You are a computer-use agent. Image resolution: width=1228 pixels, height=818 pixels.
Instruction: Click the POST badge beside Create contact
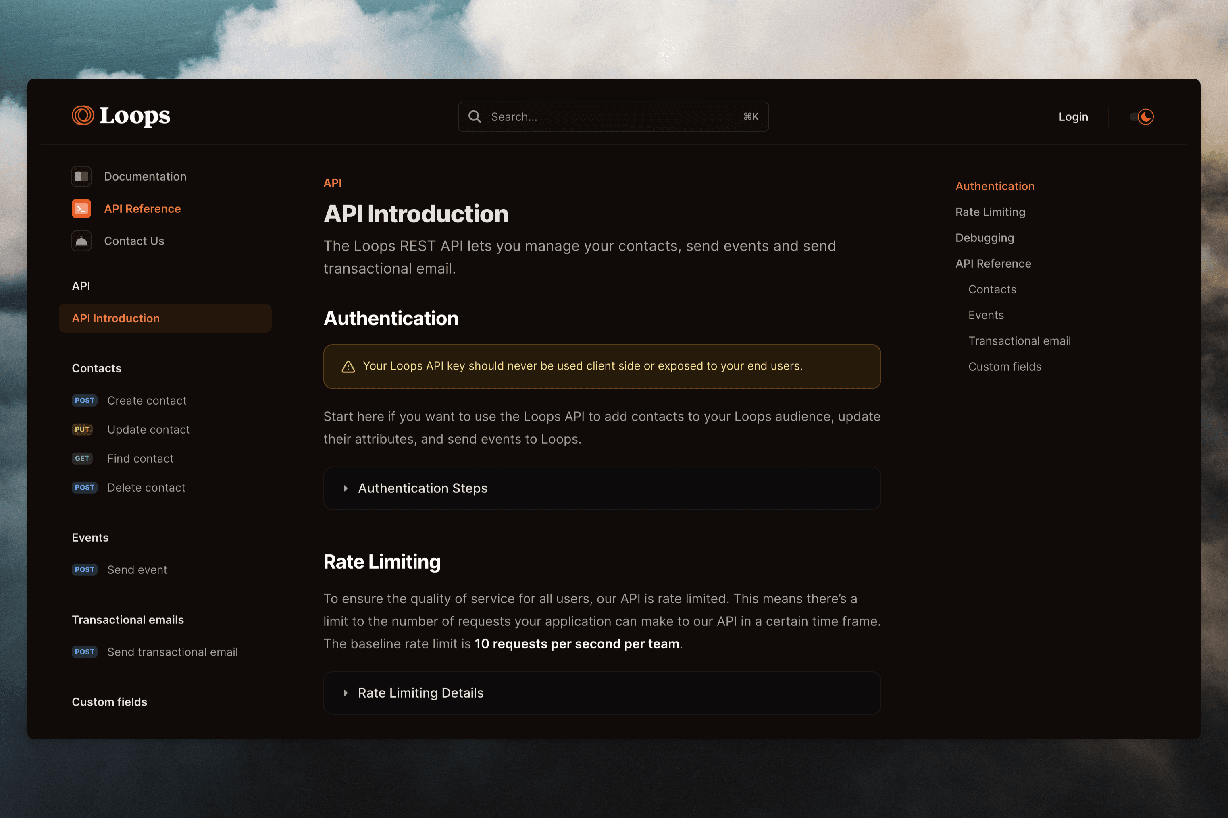tap(85, 401)
